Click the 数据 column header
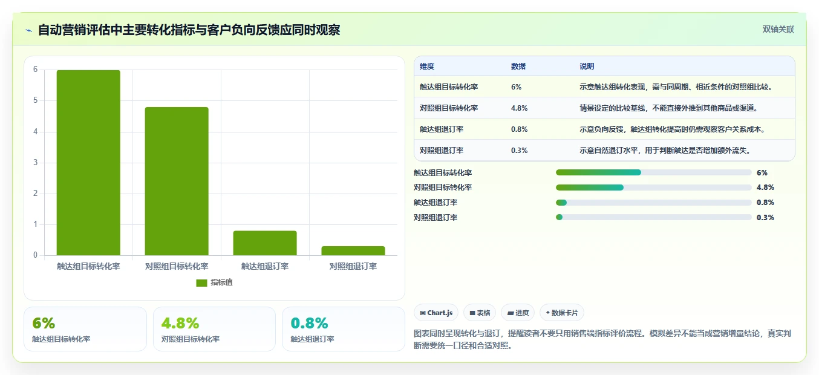This screenshot has height=375, width=819. pos(518,67)
